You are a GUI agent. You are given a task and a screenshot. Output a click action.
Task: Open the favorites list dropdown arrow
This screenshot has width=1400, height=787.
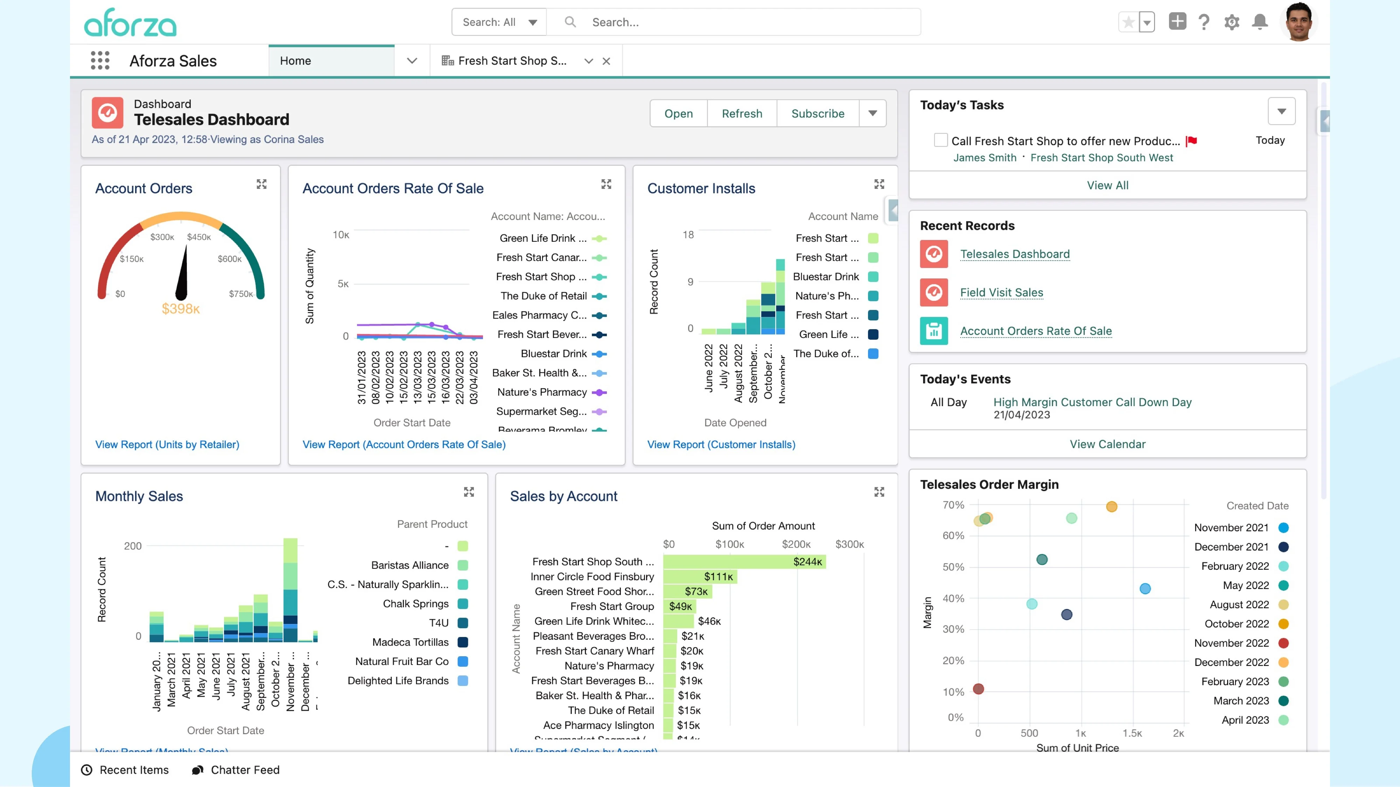1147,22
